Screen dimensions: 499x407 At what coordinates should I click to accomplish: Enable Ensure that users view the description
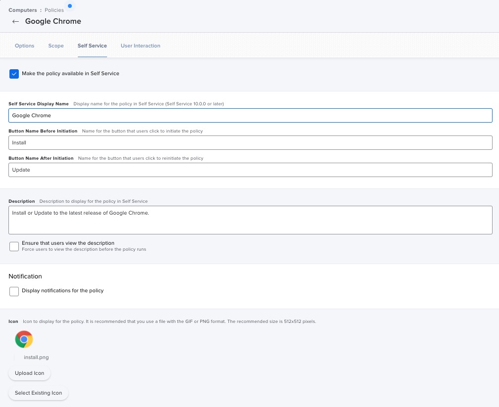14,246
